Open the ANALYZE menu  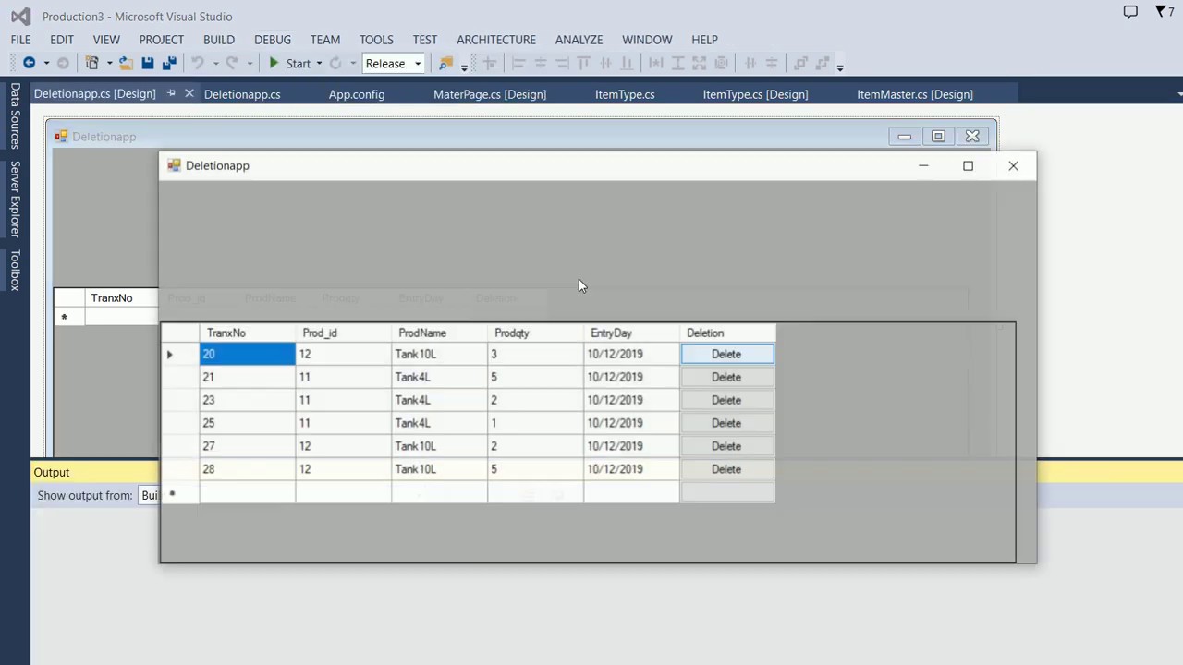(x=579, y=40)
